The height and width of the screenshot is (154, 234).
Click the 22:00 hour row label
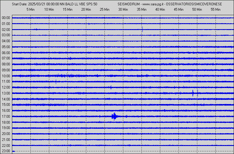(6, 146)
